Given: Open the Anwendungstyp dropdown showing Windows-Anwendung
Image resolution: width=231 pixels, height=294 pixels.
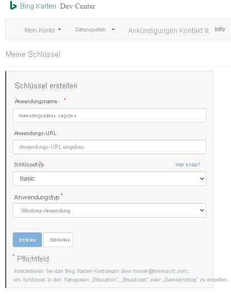Looking at the screenshot, I should 109,210.
